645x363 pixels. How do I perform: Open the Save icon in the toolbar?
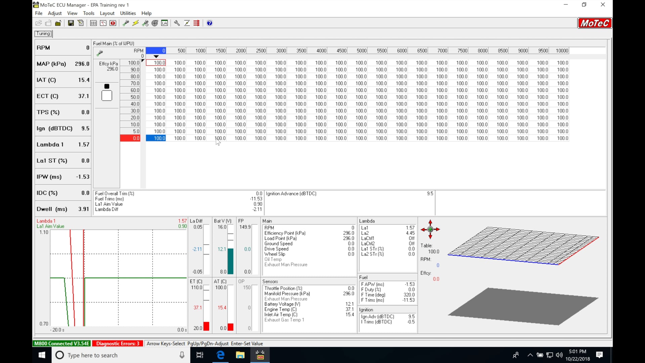pyautogui.click(x=71, y=23)
